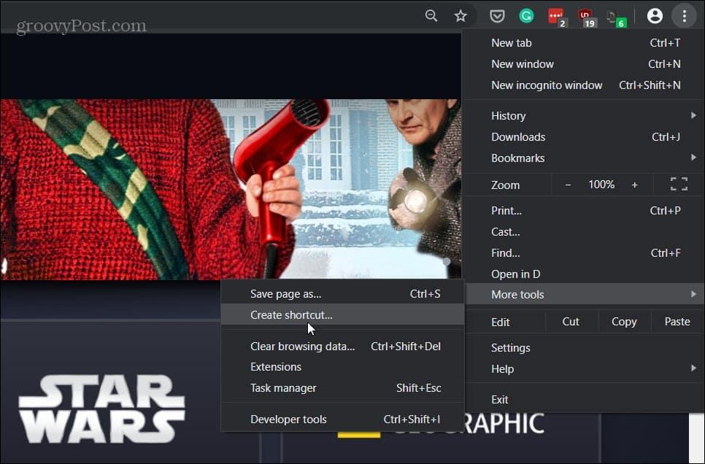Decrease zoom with the minus button
The width and height of the screenshot is (705, 464).
(x=568, y=185)
